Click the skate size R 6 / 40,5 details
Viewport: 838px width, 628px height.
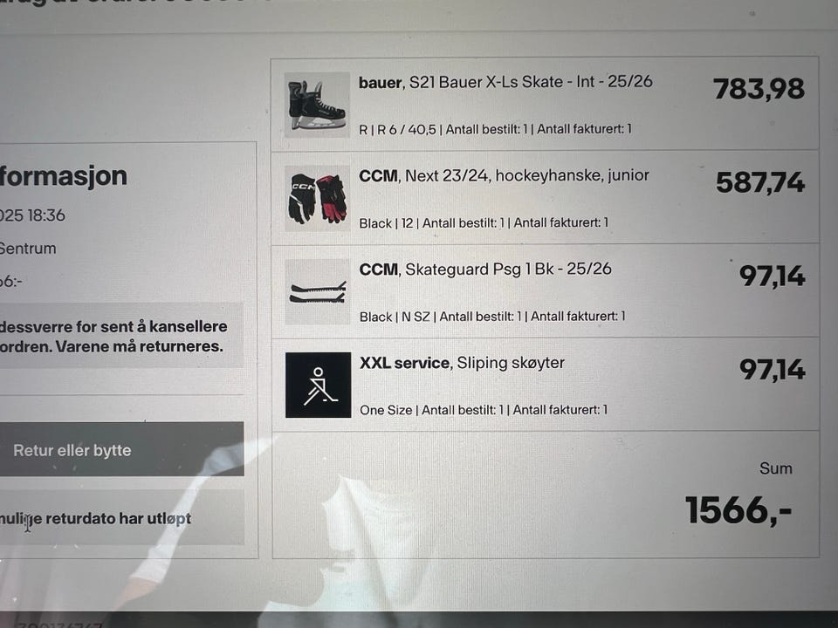[495, 129]
